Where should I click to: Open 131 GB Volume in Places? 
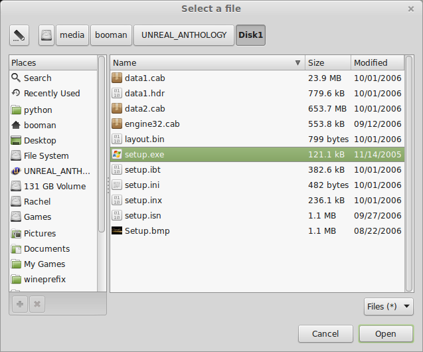pos(53,187)
